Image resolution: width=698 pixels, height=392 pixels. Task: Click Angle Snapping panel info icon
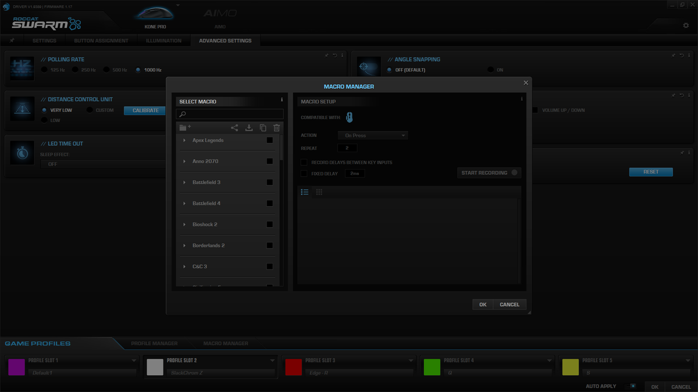[x=689, y=55]
